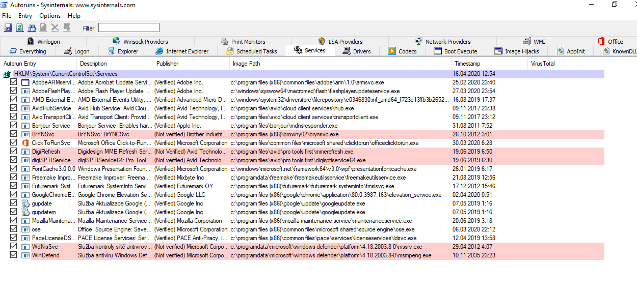The image size is (637, 293).
Task: Uncheck the Freemake Improver checkbox
Action: tap(14, 178)
